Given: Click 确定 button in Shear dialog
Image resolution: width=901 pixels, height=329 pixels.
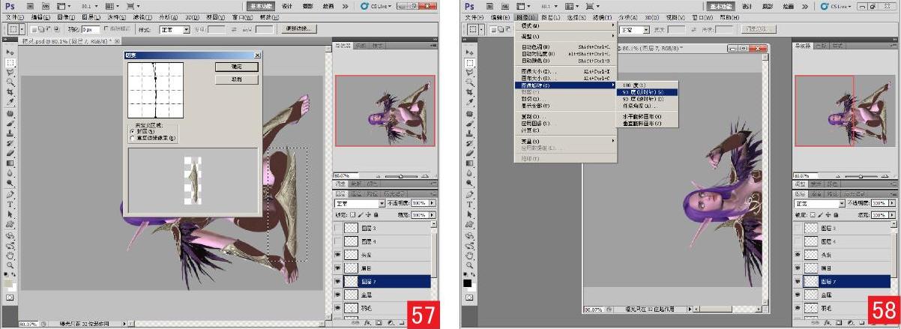Looking at the screenshot, I should (237, 67).
